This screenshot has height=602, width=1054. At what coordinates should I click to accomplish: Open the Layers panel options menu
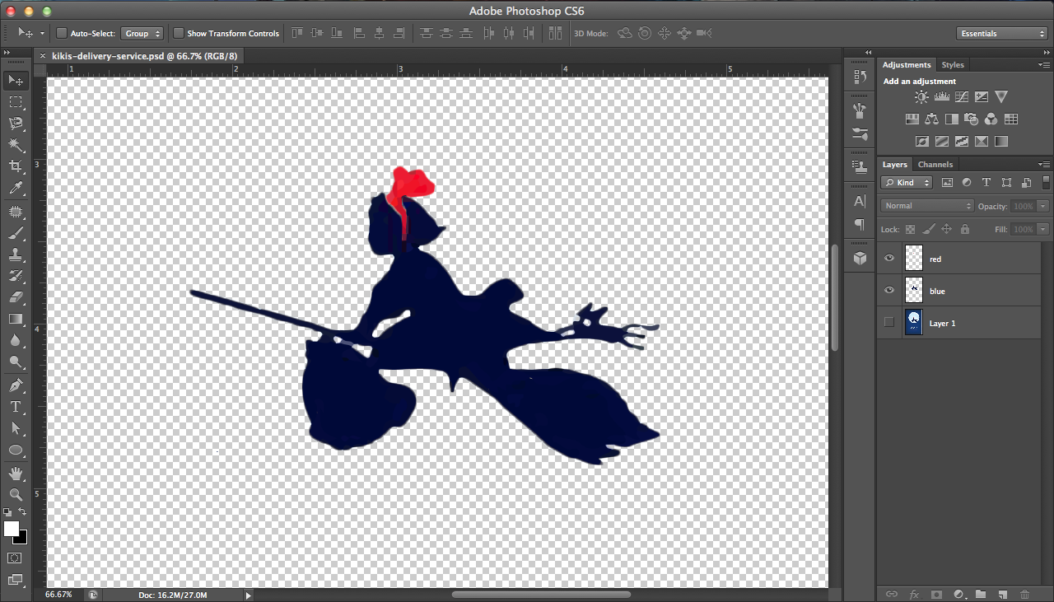click(1043, 165)
